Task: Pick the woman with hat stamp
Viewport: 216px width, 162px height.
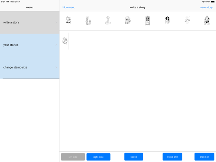Action: click(x=128, y=20)
